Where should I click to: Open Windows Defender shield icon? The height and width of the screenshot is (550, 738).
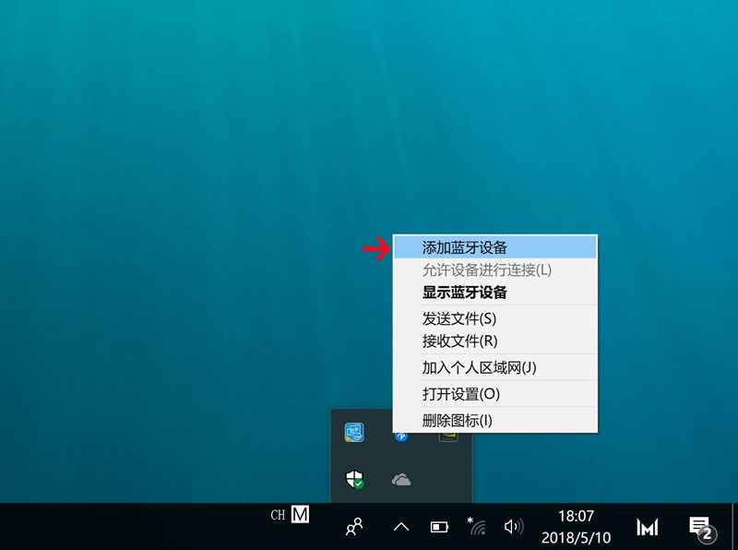click(x=354, y=479)
